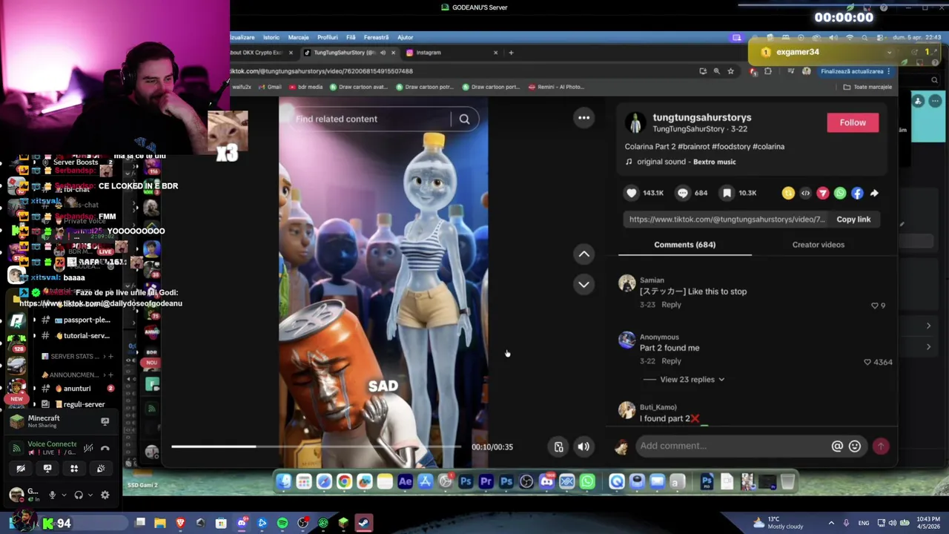Open Premiere Pro from the Mac dock

(x=486, y=482)
